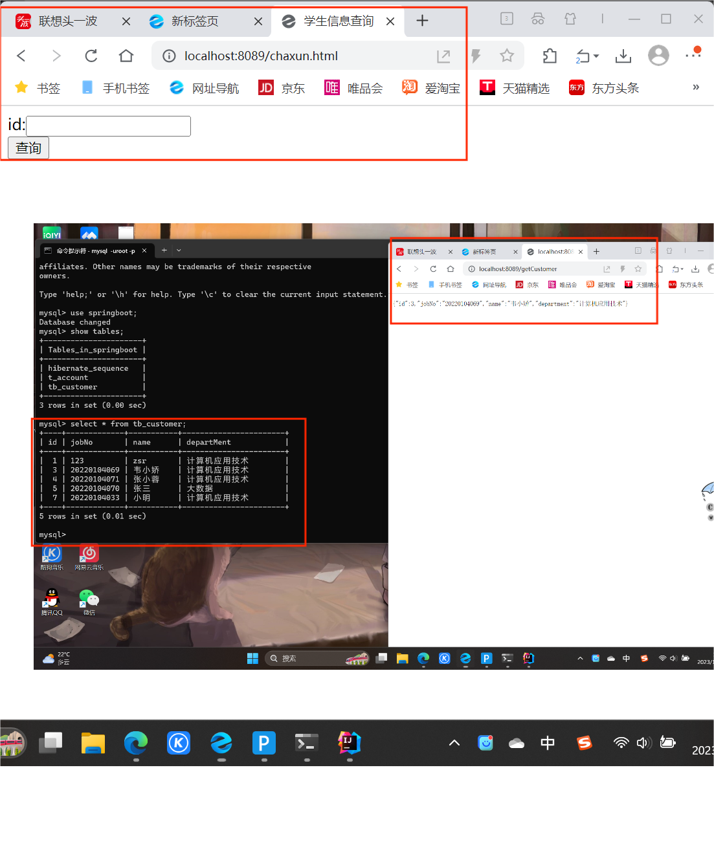This screenshot has width=714, height=860.
Task: Click the 腾讯QQ desktop icon in embedded screenshot
Action: coord(52,602)
